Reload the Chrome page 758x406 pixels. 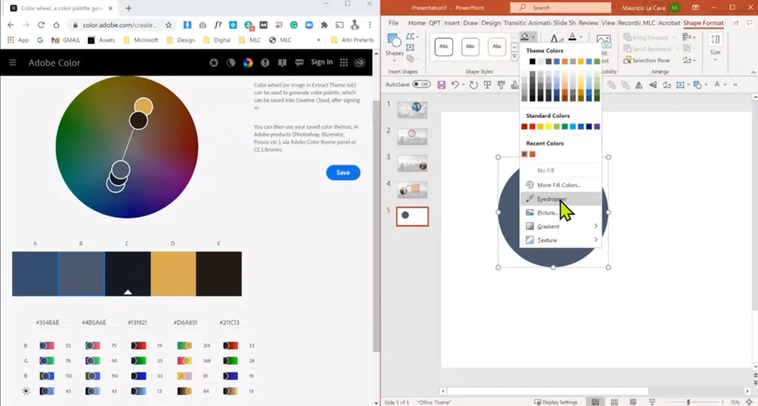tap(41, 25)
